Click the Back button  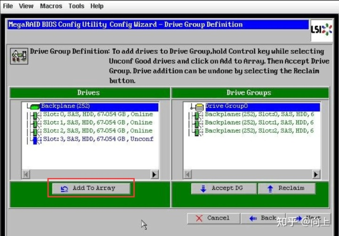point(263,218)
